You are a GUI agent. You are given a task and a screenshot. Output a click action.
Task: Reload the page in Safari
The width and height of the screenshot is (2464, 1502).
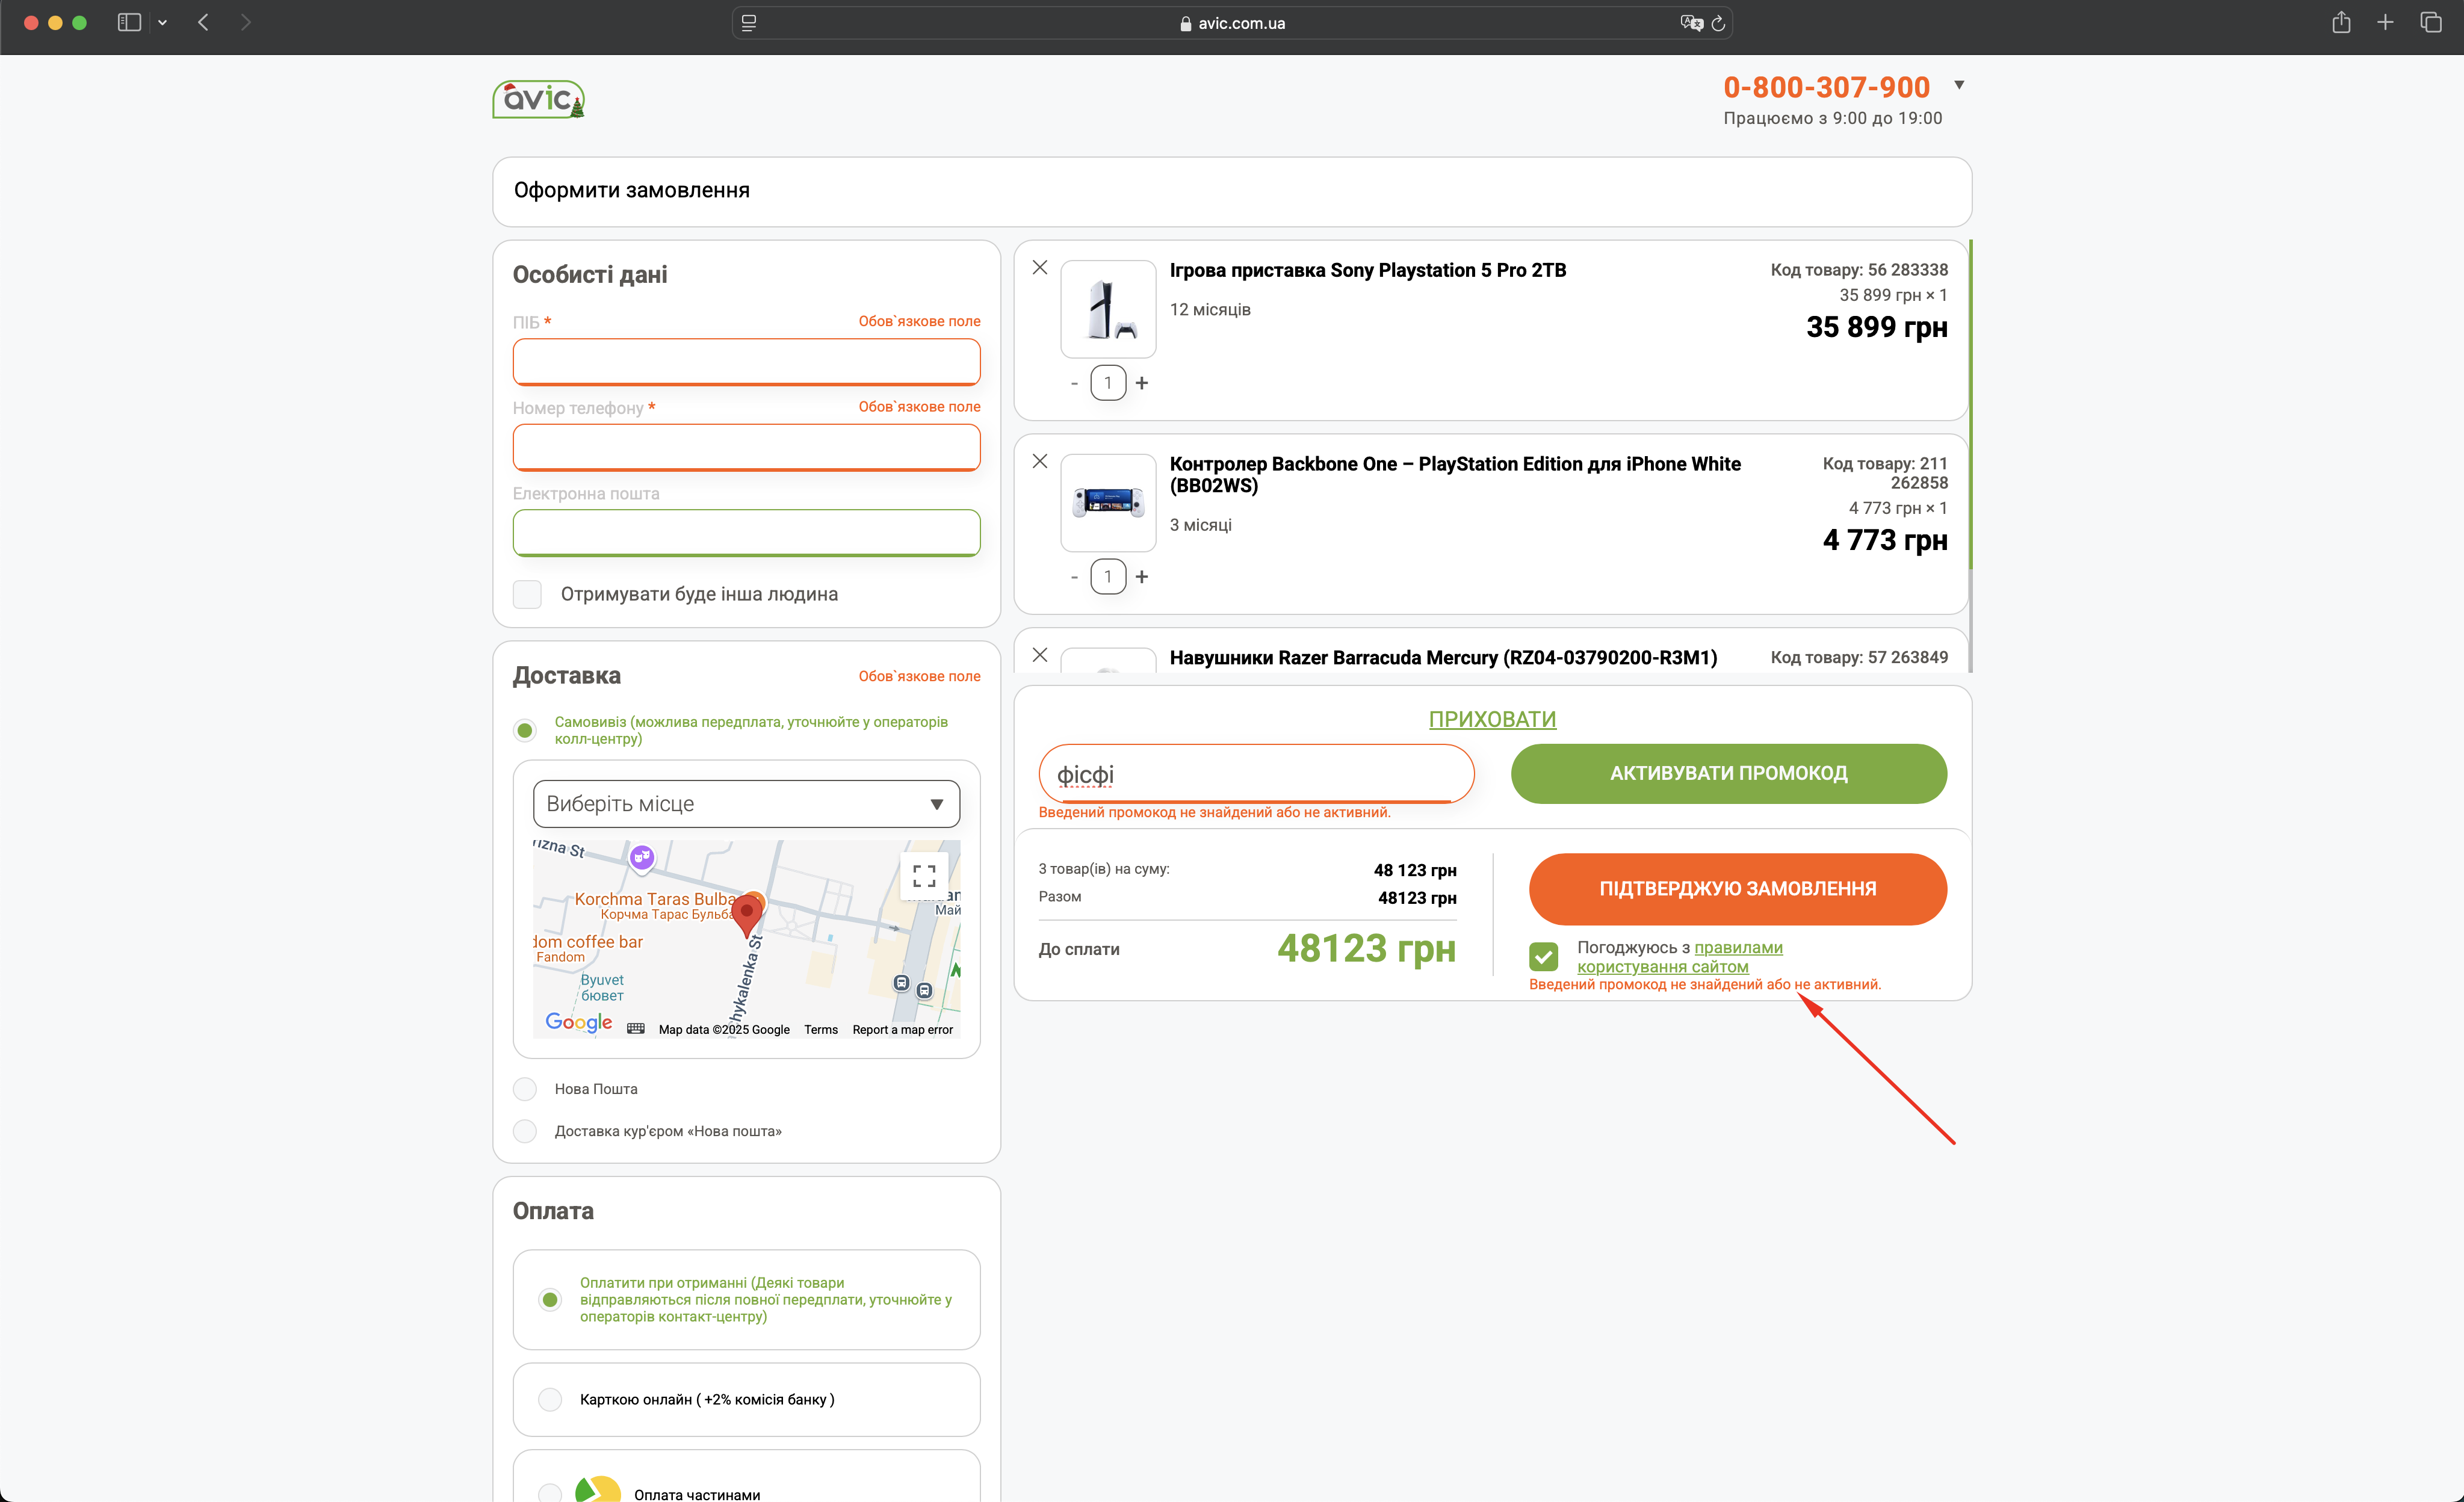coord(1718,23)
